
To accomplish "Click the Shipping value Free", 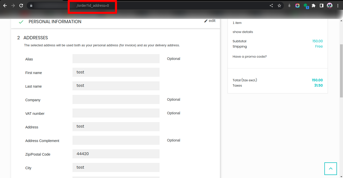I will (319, 46).
